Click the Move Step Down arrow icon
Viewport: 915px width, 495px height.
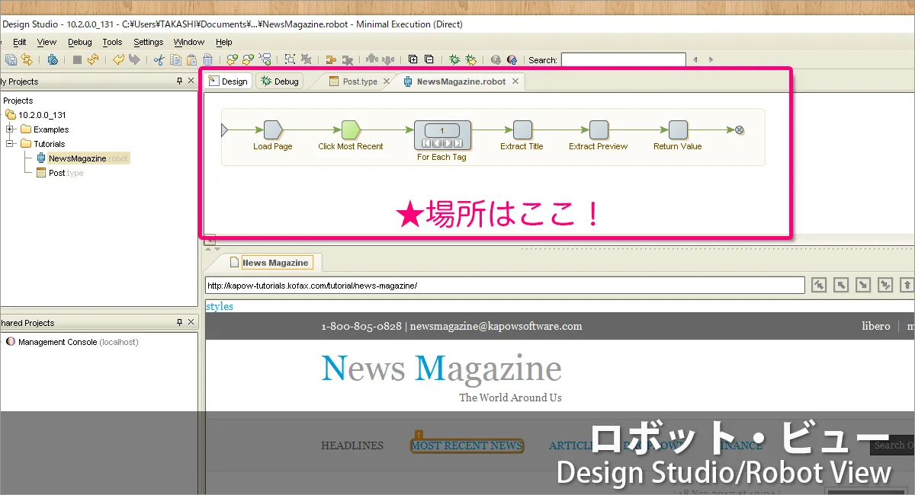[388, 59]
